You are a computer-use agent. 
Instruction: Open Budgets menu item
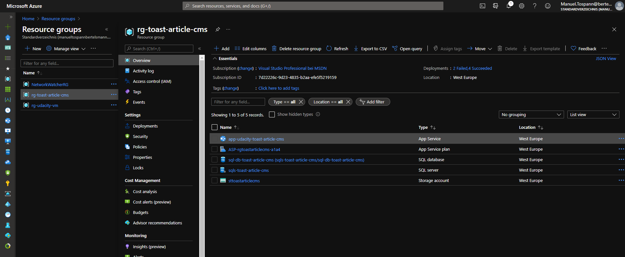coord(159,212)
